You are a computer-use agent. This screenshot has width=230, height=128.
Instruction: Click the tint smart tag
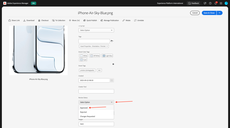coord(99,70)
